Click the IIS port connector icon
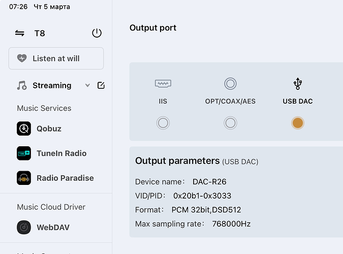Screen dimensions: 343x254 tap(163, 83)
